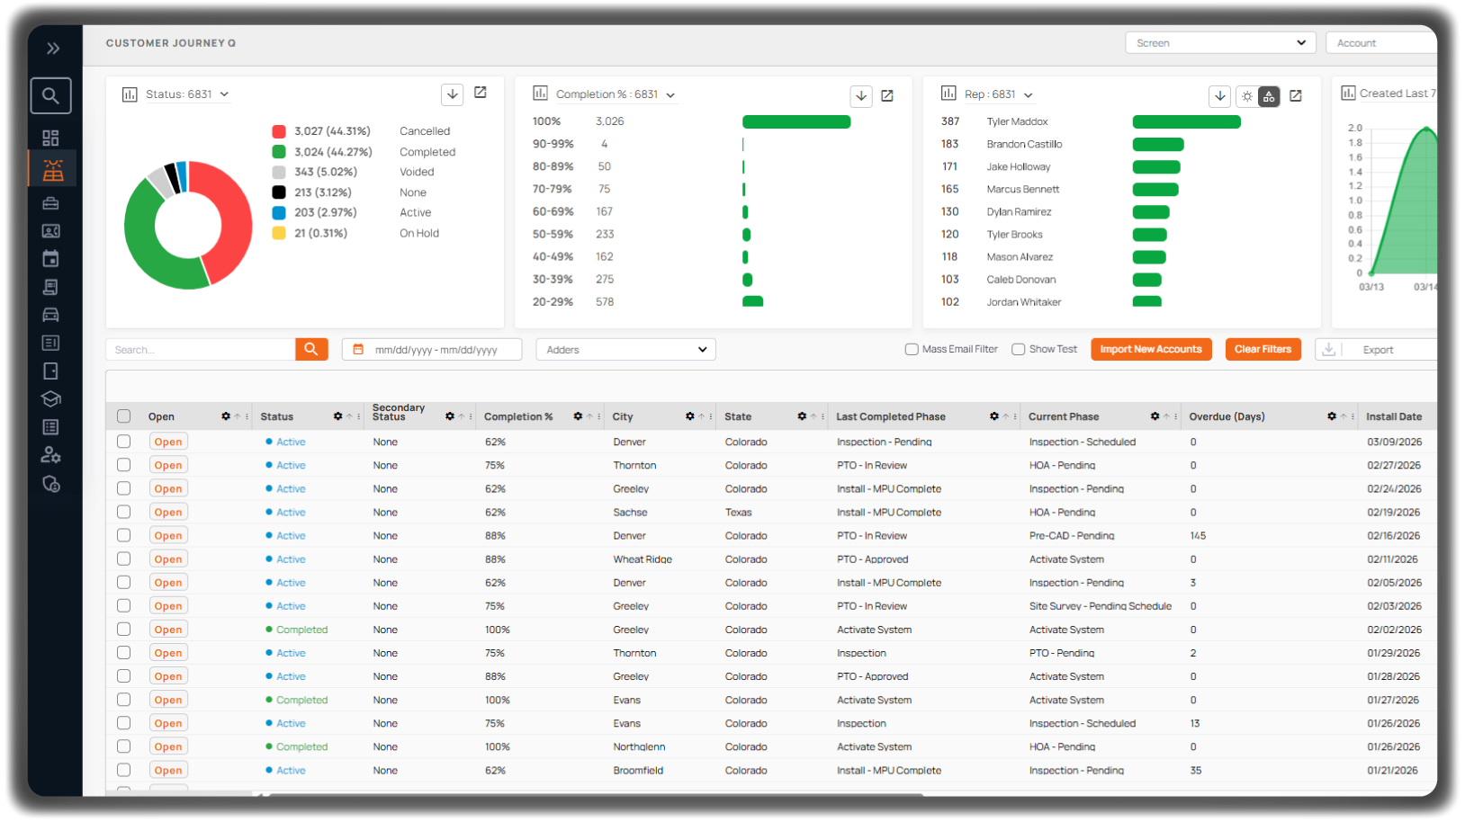1465x822 pixels.
Task: Open the account in Wheat Ridge row
Action: tap(168, 558)
